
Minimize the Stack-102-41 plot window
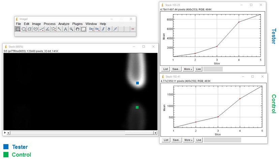coord(243,77)
